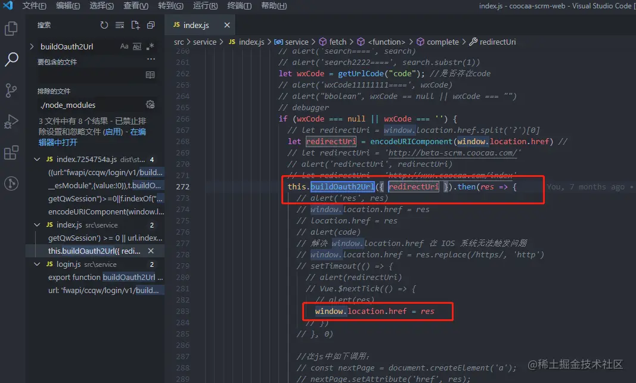The image size is (636, 383).
Task: Open the 运行(R) menu
Action: point(205,6)
